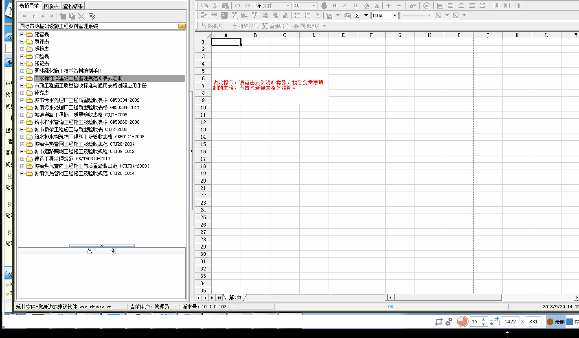Click the crop region icon in recorder
This screenshot has width=579, height=338.
click(439, 322)
